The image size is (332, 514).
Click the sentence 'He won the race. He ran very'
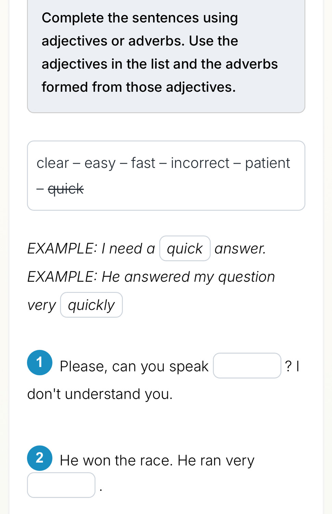pos(157,460)
